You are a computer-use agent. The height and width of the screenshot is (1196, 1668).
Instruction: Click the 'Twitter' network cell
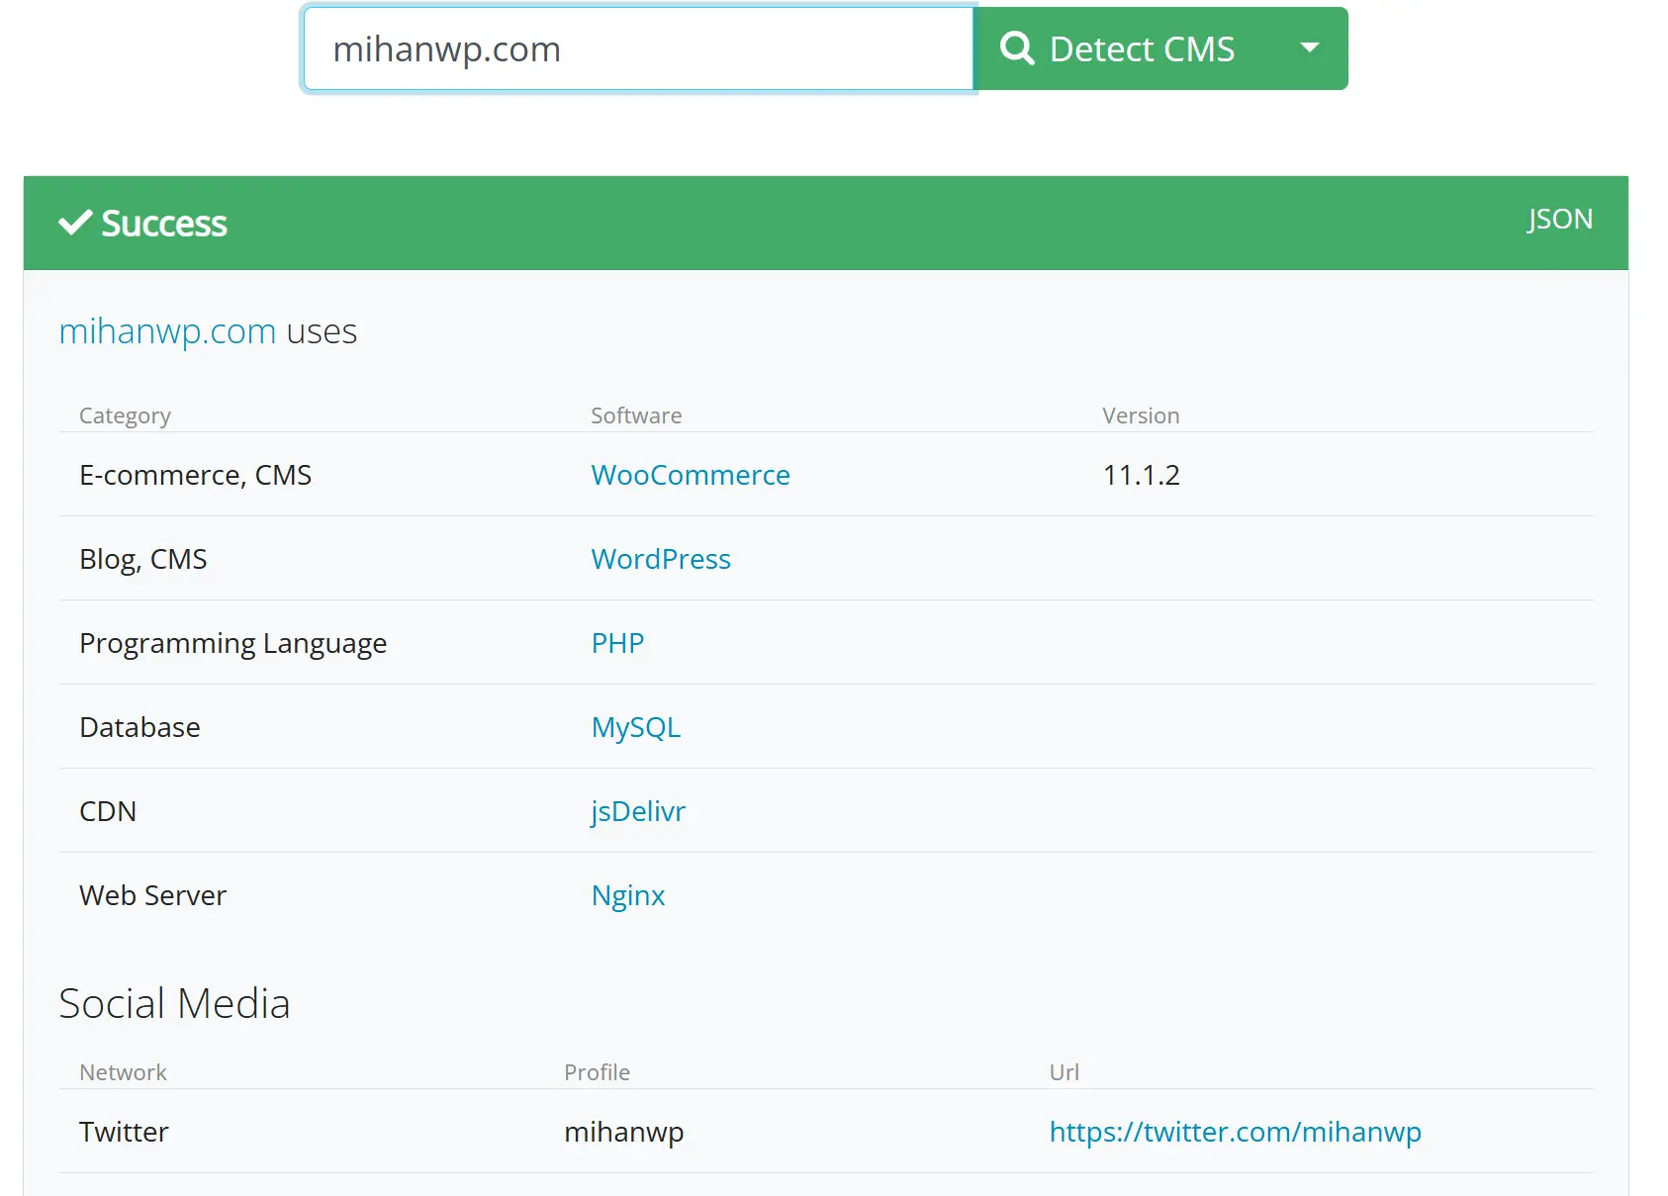tap(124, 1132)
